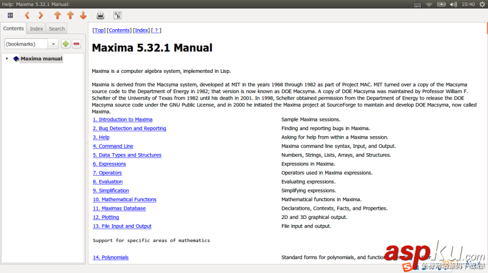
Task: Follow the [Index] navigation link
Action: [x=142, y=30]
